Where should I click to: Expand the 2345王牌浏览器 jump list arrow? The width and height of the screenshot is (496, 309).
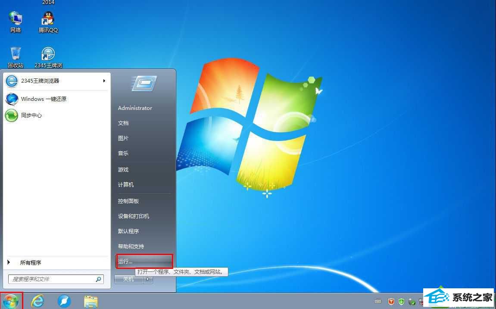pyautogui.click(x=104, y=81)
